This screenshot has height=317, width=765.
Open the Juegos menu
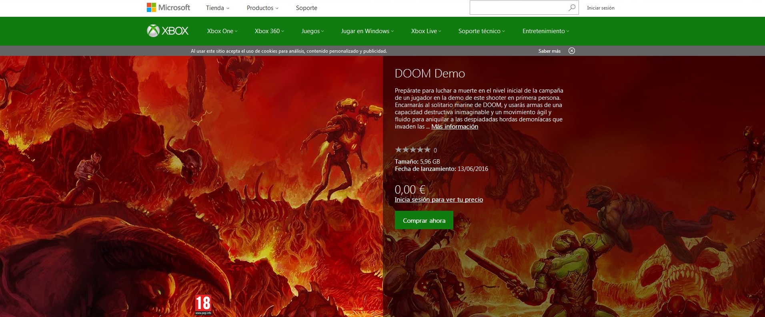(x=312, y=31)
